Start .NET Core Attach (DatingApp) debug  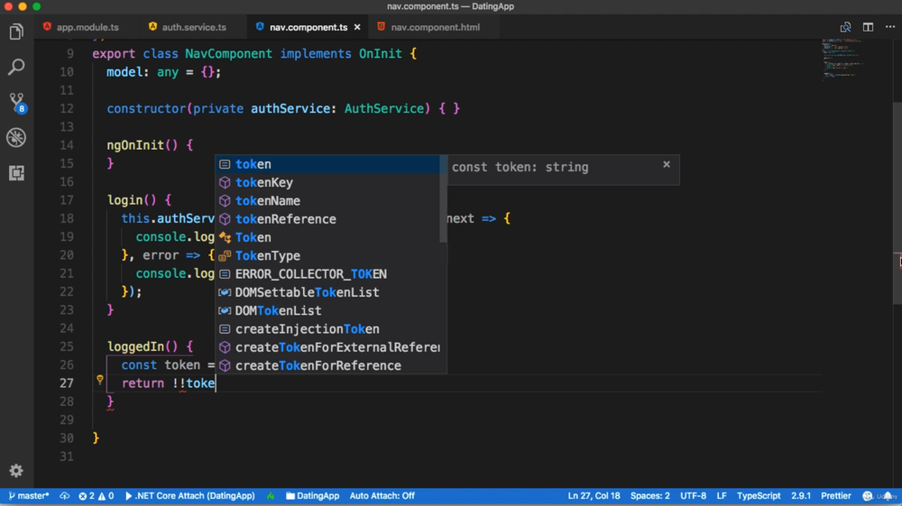click(x=189, y=496)
